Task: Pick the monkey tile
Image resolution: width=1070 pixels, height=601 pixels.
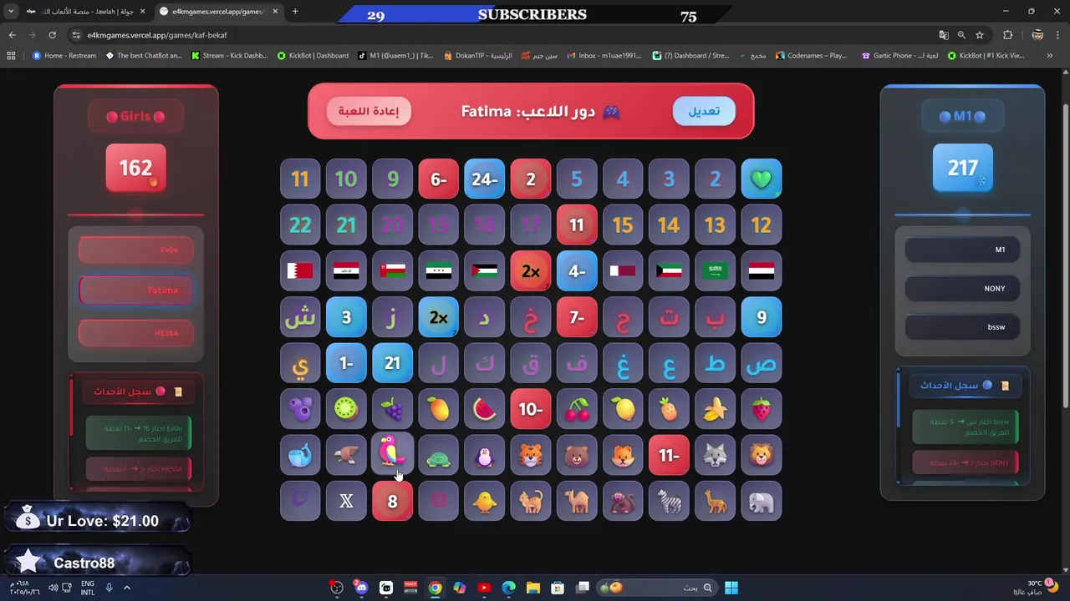Action: coord(623,501)
